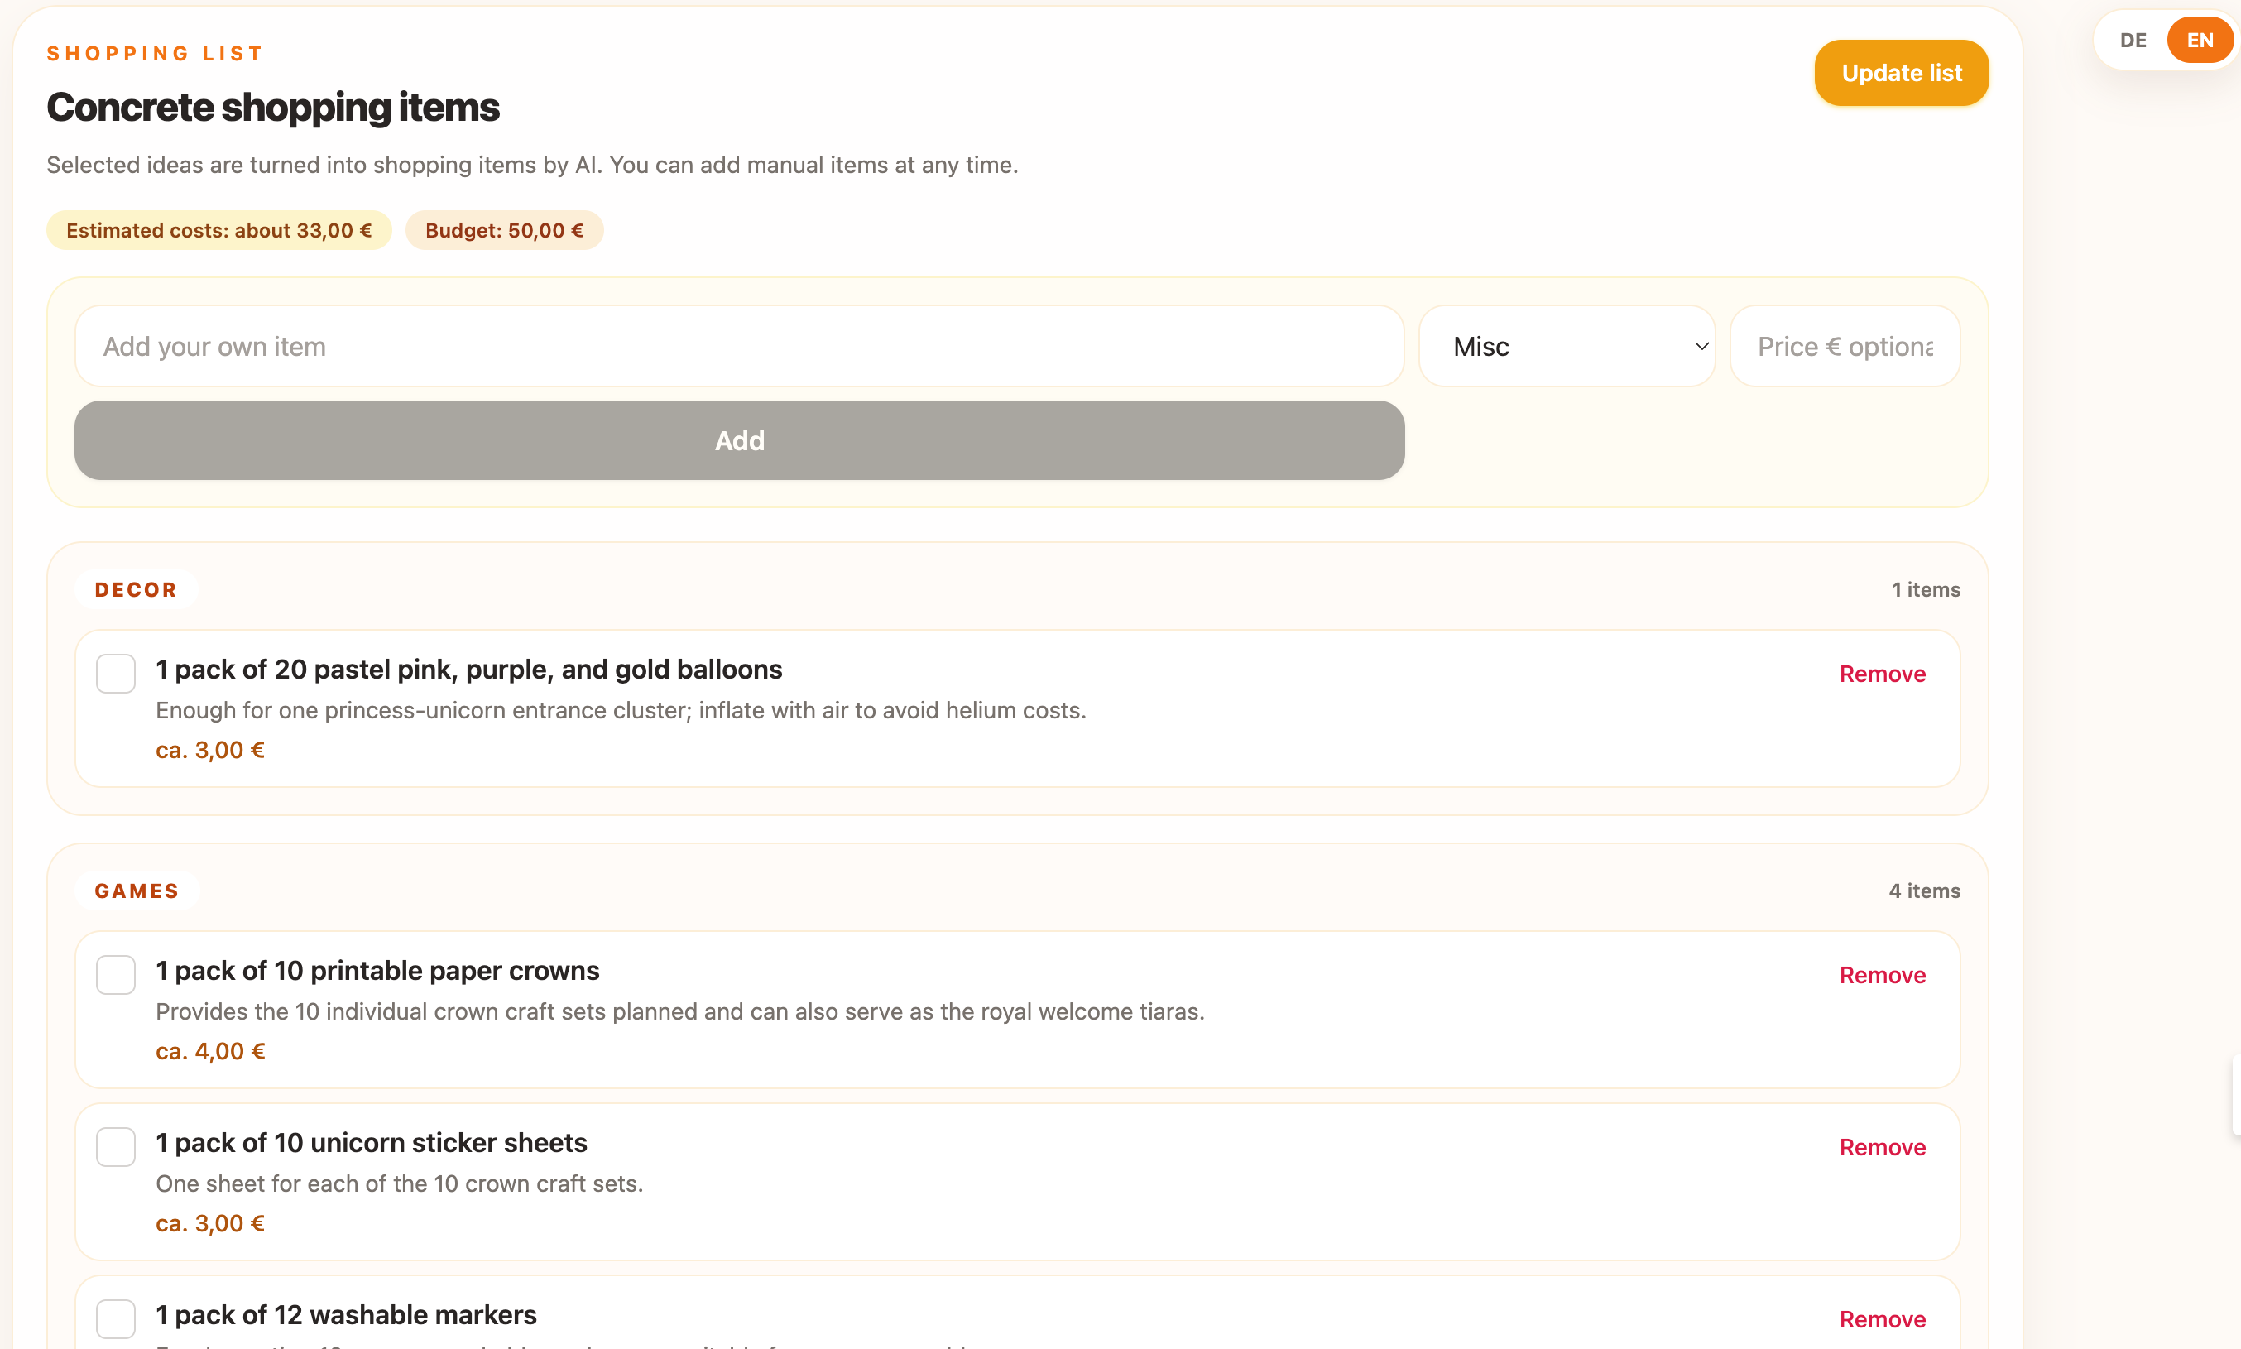Remove the balloons item
2241x1349 pixels.
click(x=1882, y=674)
